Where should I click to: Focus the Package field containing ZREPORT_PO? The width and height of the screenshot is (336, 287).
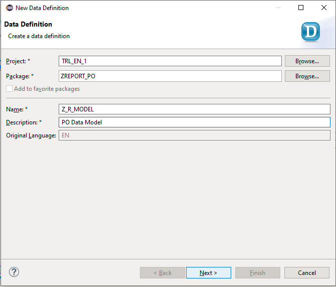pos(170,76)
